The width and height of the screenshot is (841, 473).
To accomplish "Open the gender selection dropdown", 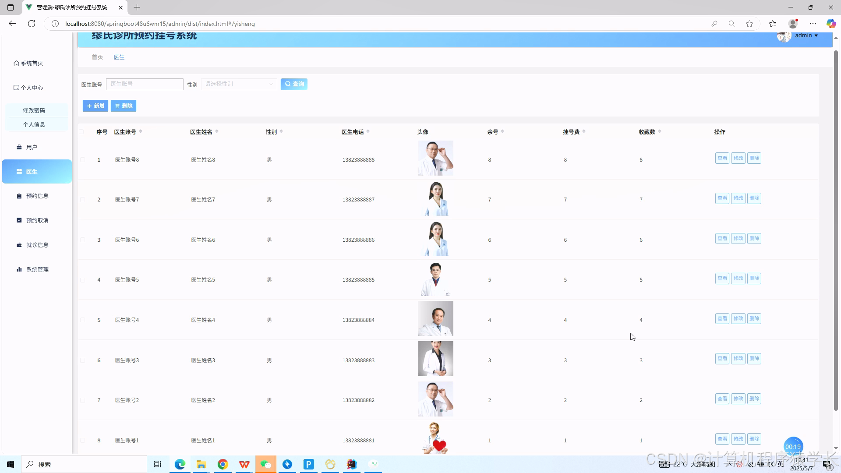I will point(239,84).
